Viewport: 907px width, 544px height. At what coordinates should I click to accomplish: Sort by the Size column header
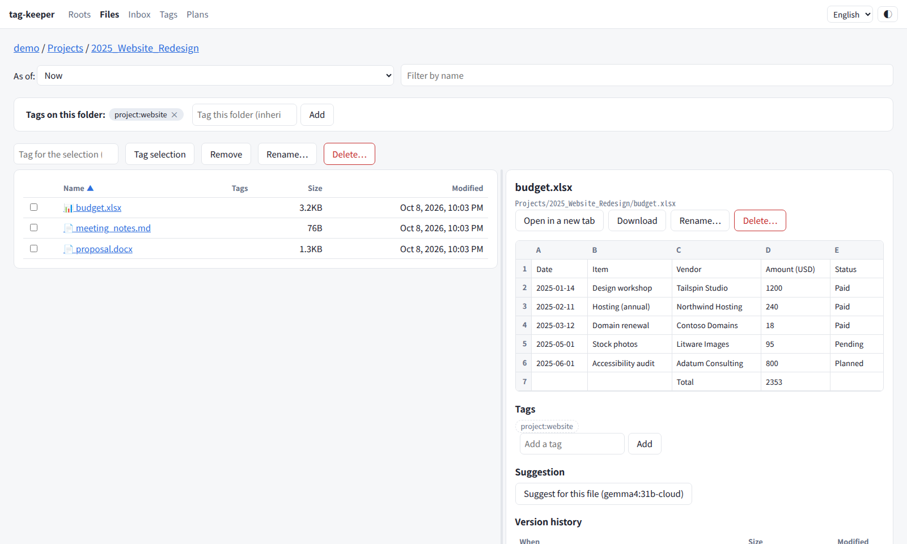point(315,188)
